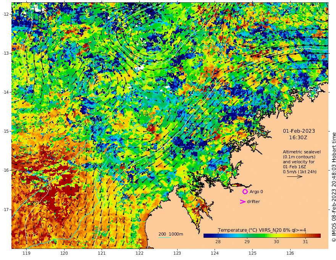Click the (0.1m contours) caption line

299,157
